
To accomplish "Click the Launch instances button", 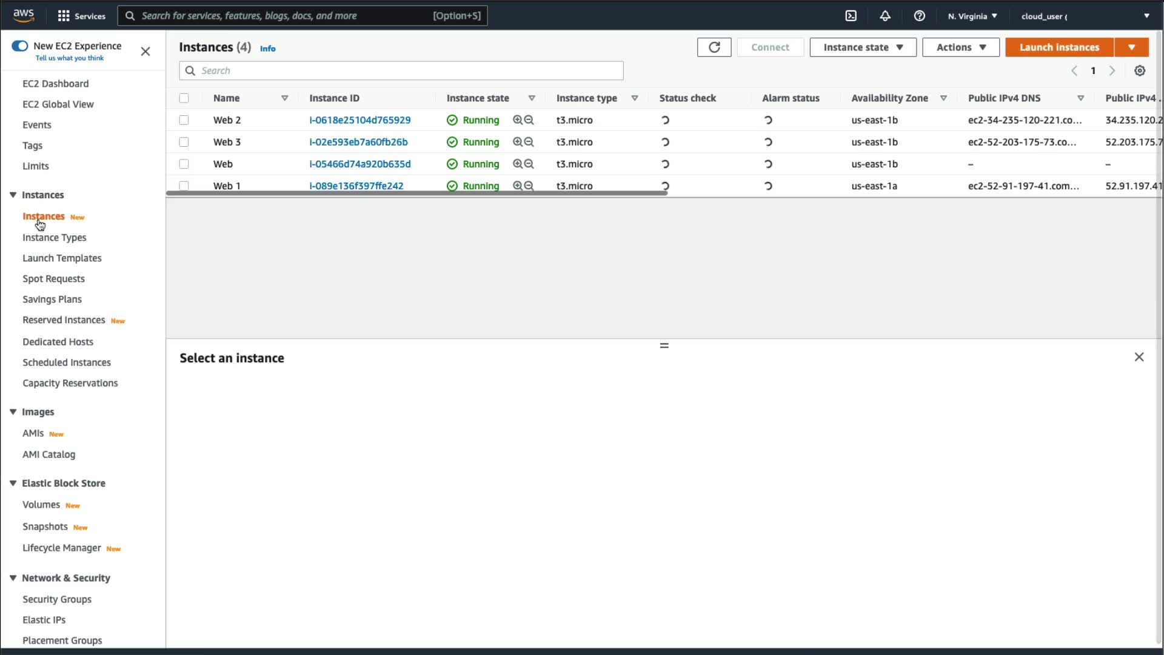I will click(x=1059, y=47).
